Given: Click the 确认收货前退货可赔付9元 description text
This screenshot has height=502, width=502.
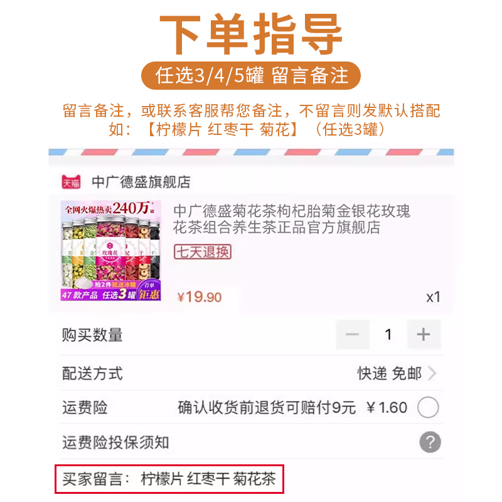Looking at the screenshot, I should 267,407.
